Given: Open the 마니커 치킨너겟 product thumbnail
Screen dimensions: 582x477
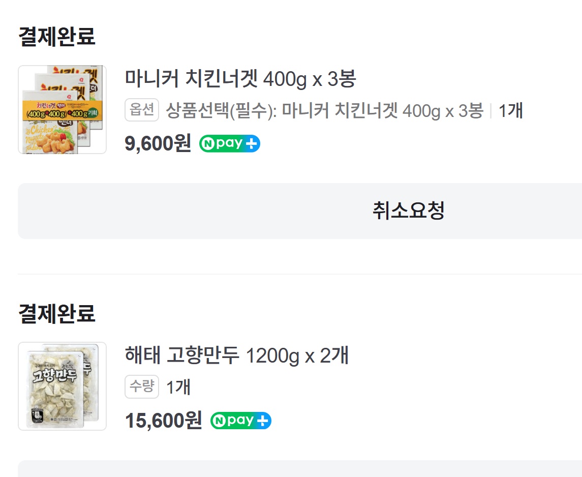Looking at the screenshot, I should tap(62, 109).
